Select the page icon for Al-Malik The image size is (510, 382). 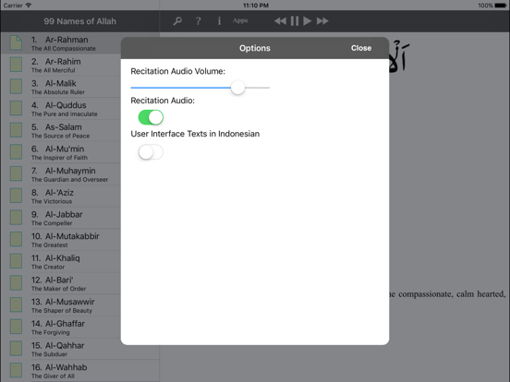tap(16, 87)
